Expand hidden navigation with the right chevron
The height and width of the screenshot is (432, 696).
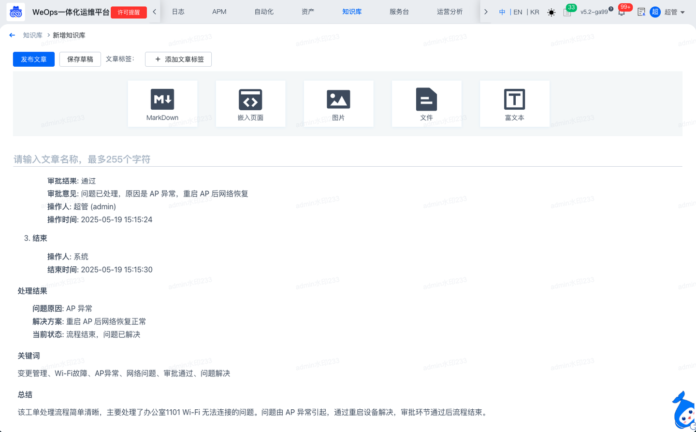[486, 12]
